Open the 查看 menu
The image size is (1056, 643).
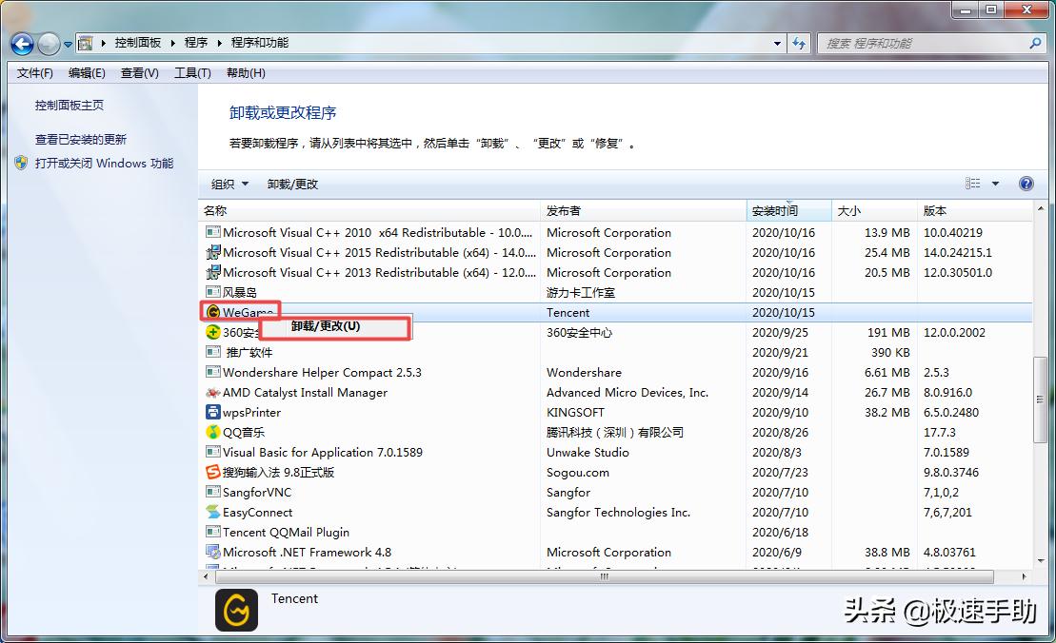[x=139, y=72]
